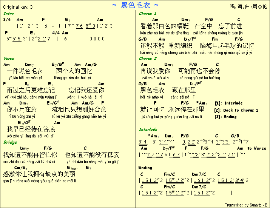The image size is (270, 208).
Task: Click the lyric '藏在那里'
Action: tap(184, 90)
